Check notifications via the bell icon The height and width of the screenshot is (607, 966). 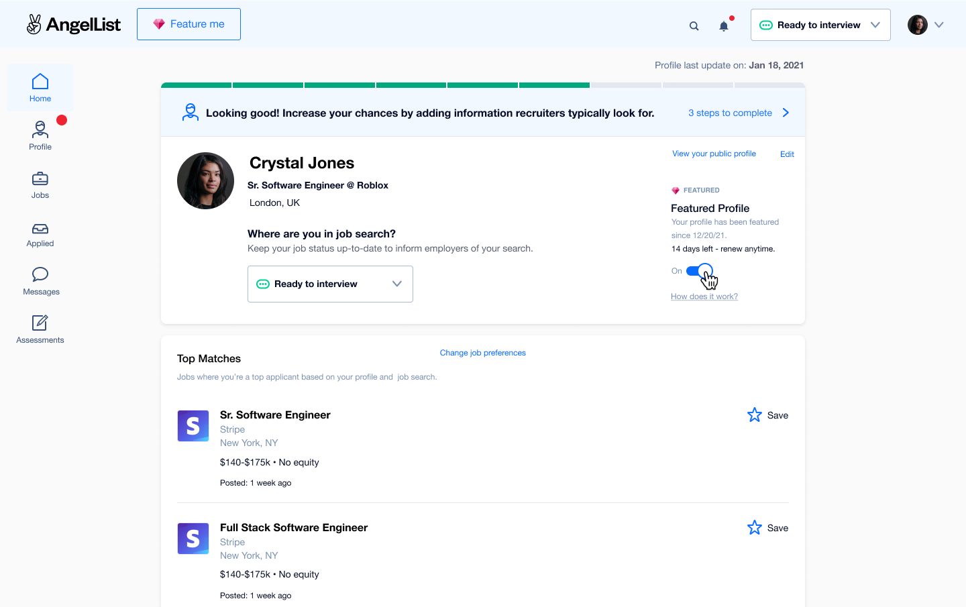point(723,25)
